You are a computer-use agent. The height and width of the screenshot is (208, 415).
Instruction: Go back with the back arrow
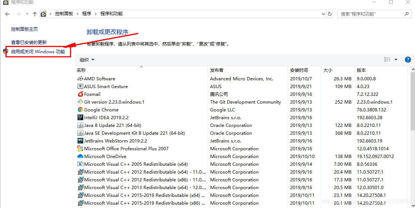[7, 14]
